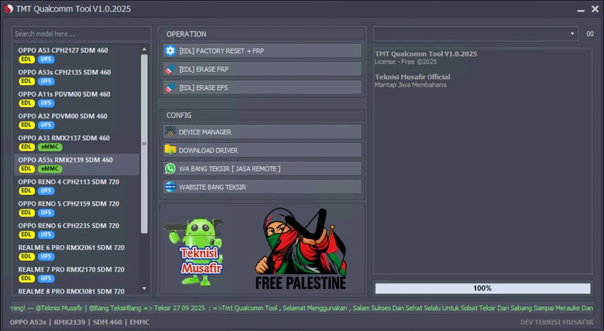Click the eraser icon beside Erase EFS
Screen dimensions: 604x331
pyautogui.click(x=170, y=87)
